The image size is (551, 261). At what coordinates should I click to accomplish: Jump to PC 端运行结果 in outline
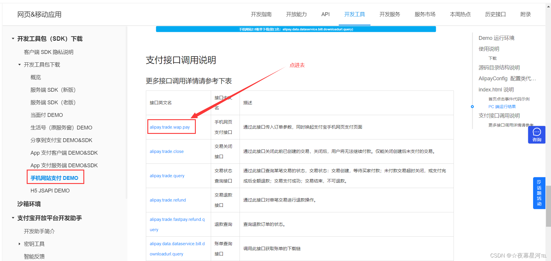pyautogui.click(x=502, y=107)
